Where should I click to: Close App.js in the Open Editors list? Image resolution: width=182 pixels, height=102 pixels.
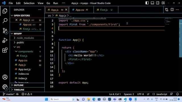[x=16, y=20]
